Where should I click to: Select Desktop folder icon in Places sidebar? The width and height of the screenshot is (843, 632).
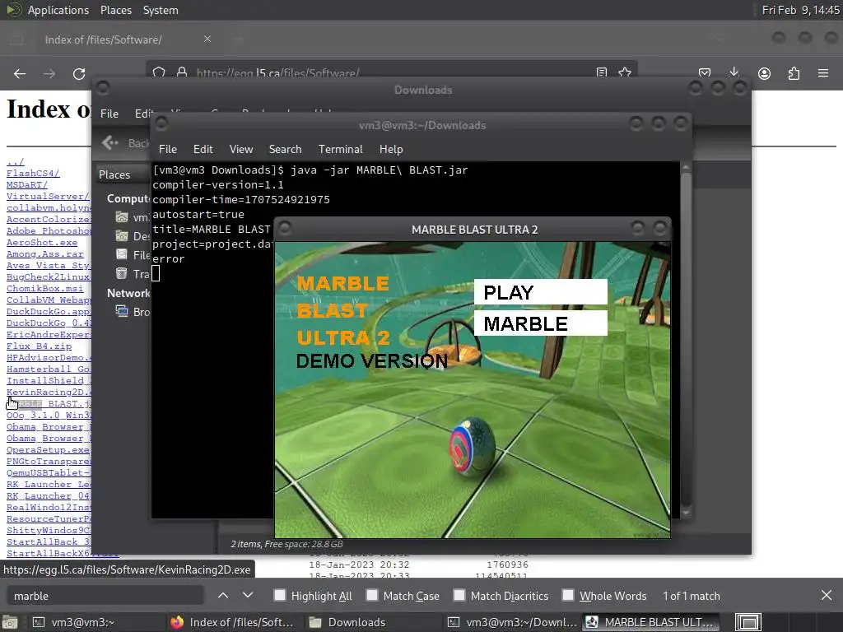(x=122, y=236)
